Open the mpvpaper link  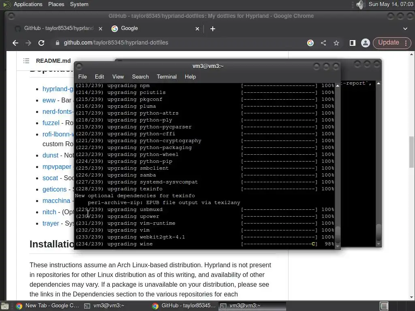[57, 166]
